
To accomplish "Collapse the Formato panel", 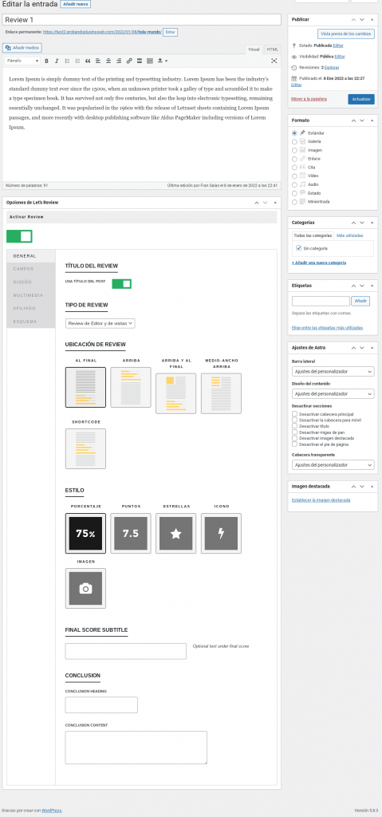I will tap(372, 120).
